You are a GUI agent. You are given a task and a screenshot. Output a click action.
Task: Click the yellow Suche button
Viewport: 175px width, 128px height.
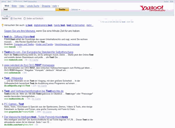62,10
